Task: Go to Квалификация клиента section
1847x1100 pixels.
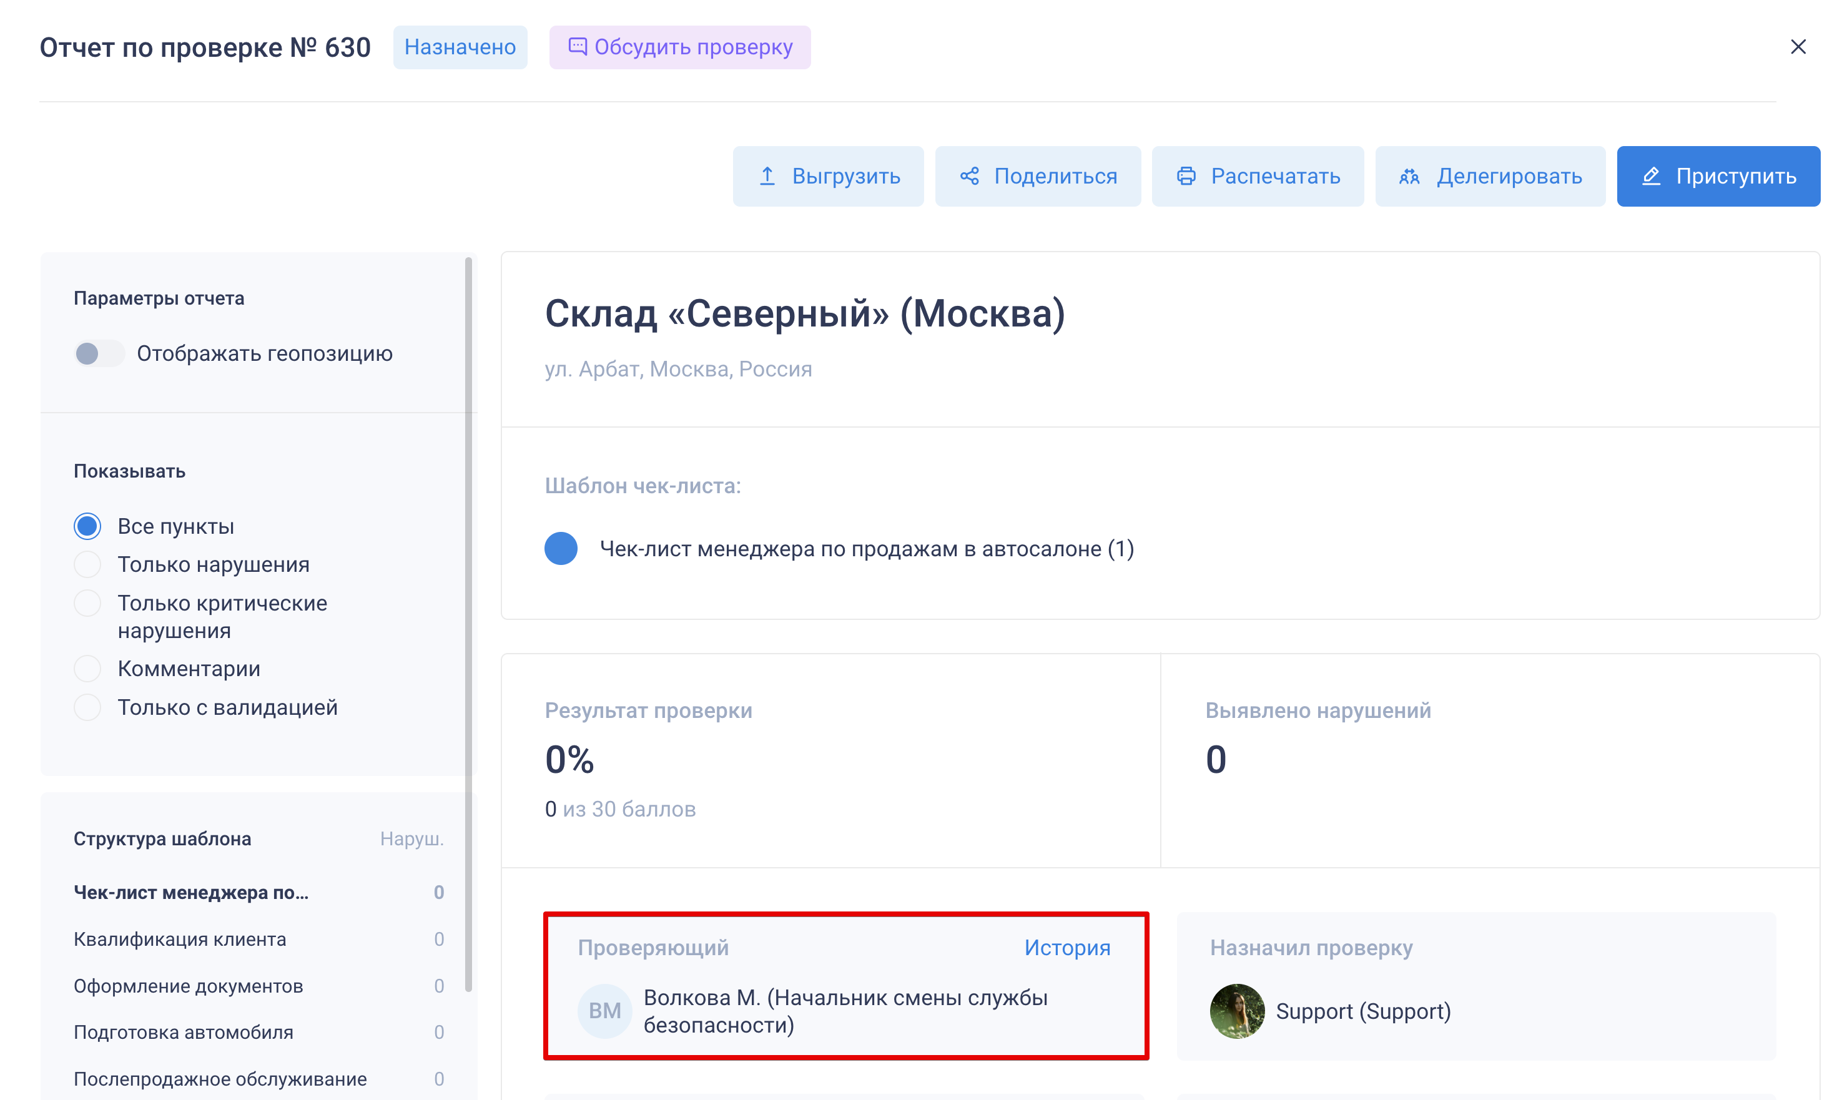Action: (180, 939)
